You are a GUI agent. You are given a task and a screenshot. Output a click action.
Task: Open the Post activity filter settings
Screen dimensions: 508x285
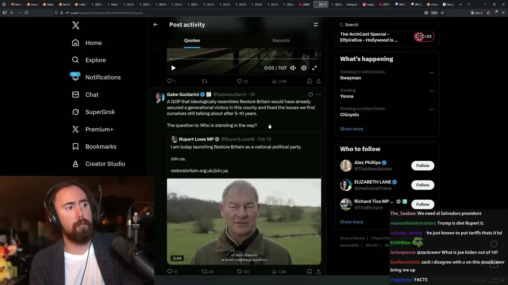click(316, 25)
